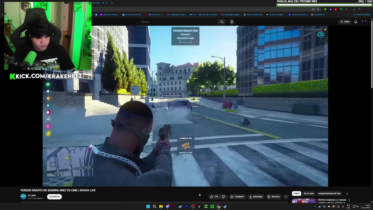Open the Kick Clip Download bookmark
This screenshot has height=210, width=373.
click(208, 14)
